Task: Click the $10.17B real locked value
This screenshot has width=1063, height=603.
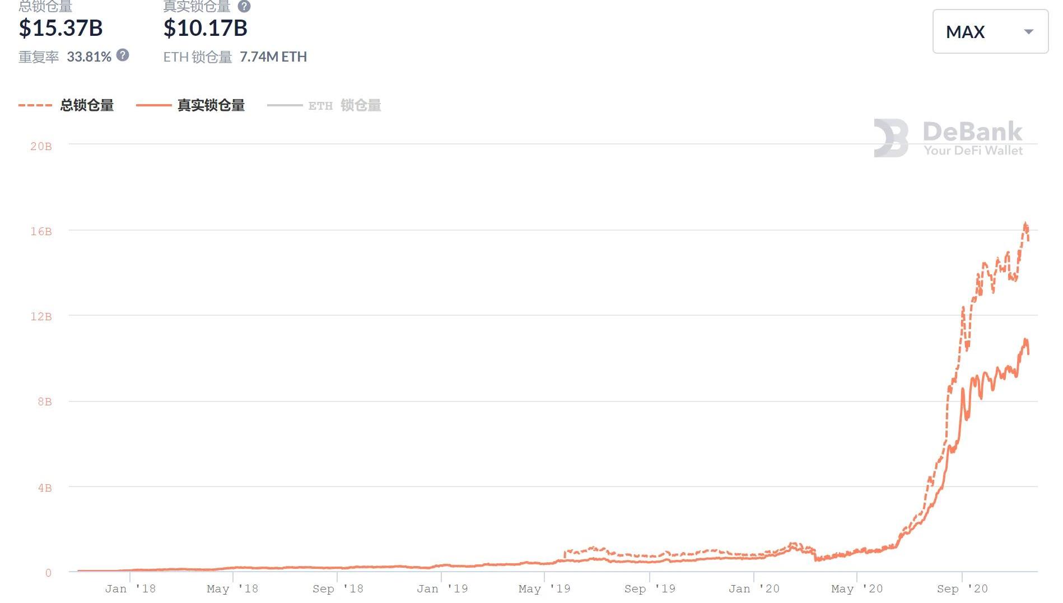Action: coord(205,28)
